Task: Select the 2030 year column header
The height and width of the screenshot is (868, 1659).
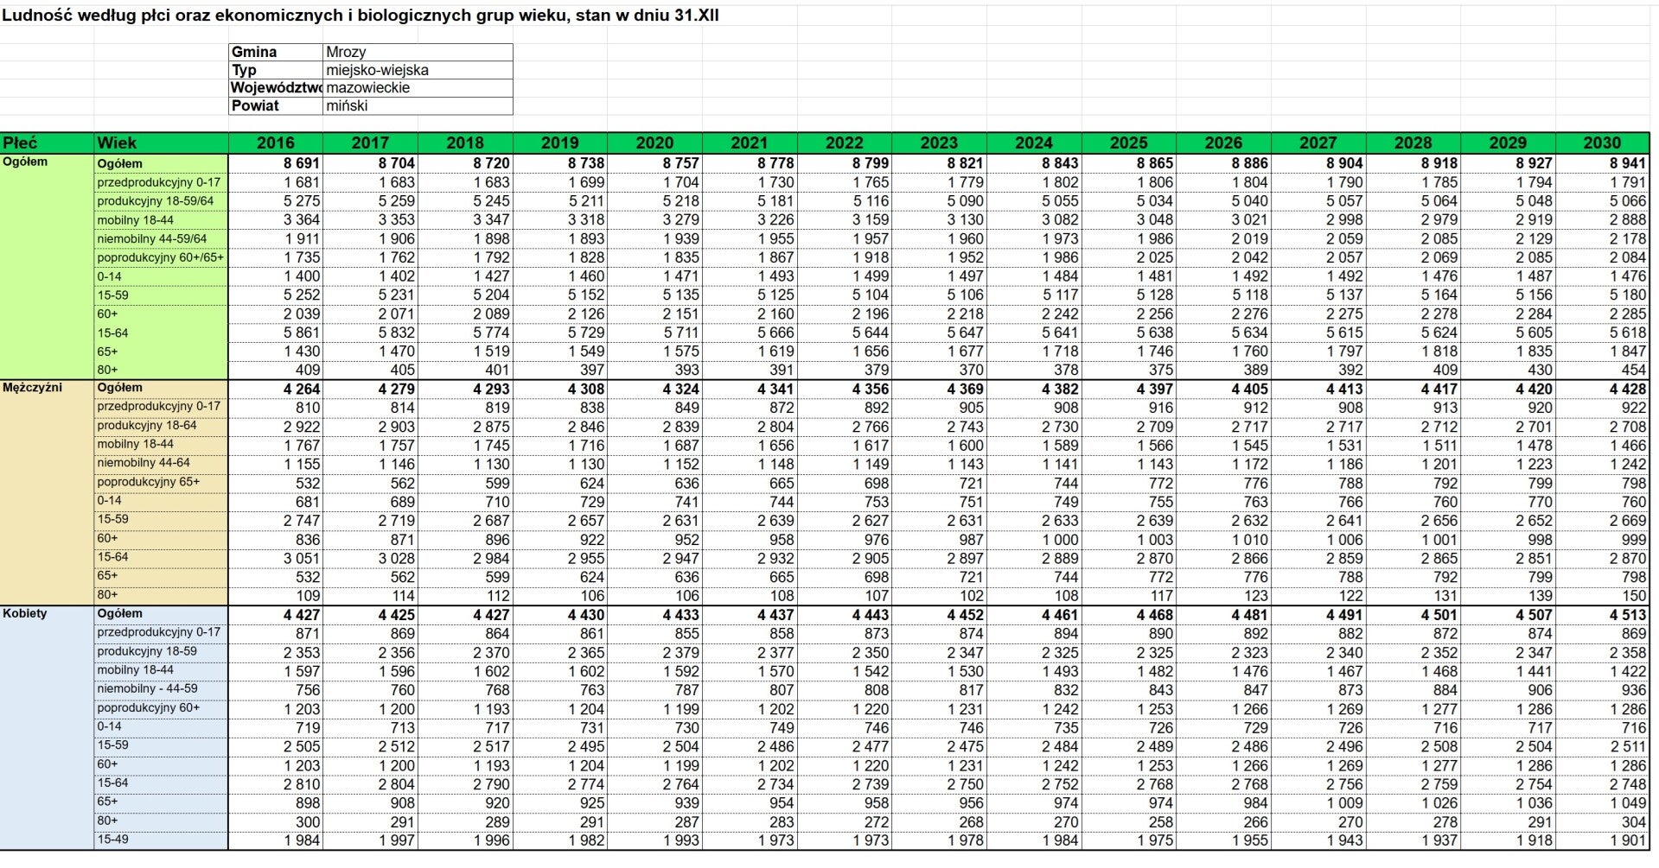Action: (x=1603, y=143)
